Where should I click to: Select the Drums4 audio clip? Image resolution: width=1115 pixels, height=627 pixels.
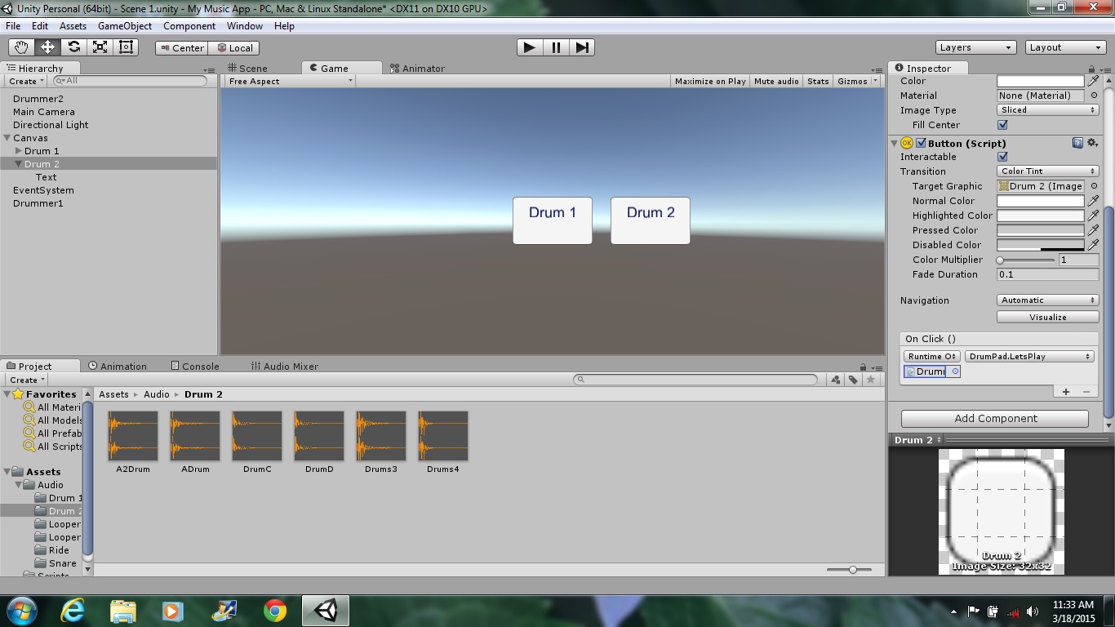tap(443, 442)
